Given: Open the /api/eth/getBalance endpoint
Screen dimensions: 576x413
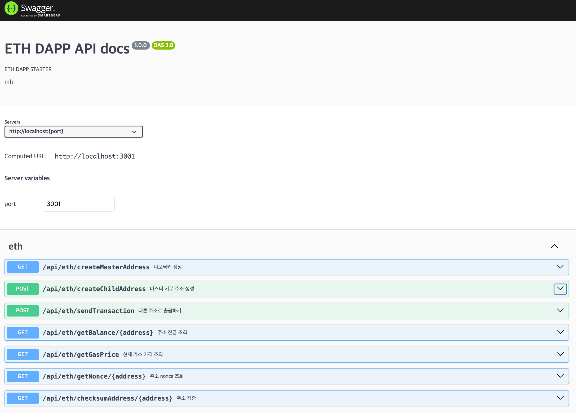Looking at the screenshot, I should click(98, 333).
